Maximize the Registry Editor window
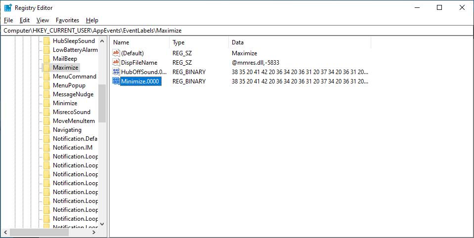The height and width of the screenshot is (238, 474). 439,8
